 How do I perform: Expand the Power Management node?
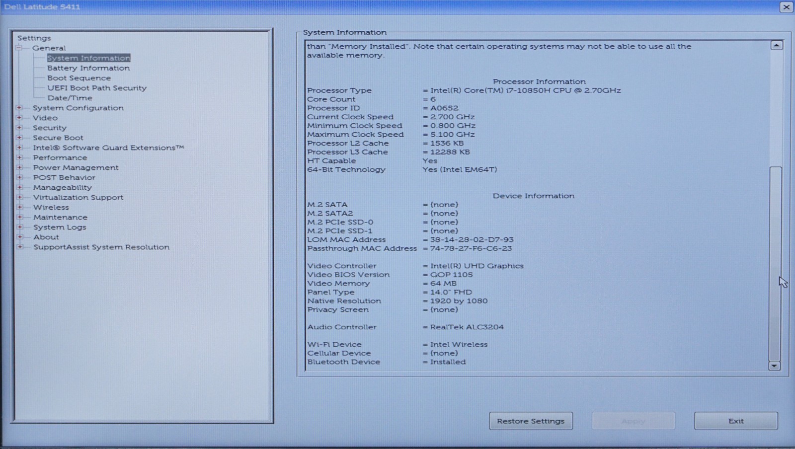[x=19, y=167]
